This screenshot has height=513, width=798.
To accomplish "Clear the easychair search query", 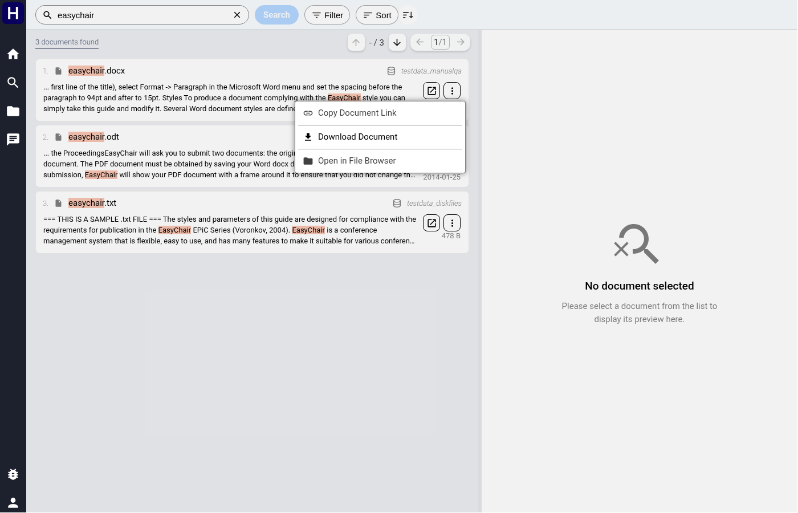I will coord(237,15).
